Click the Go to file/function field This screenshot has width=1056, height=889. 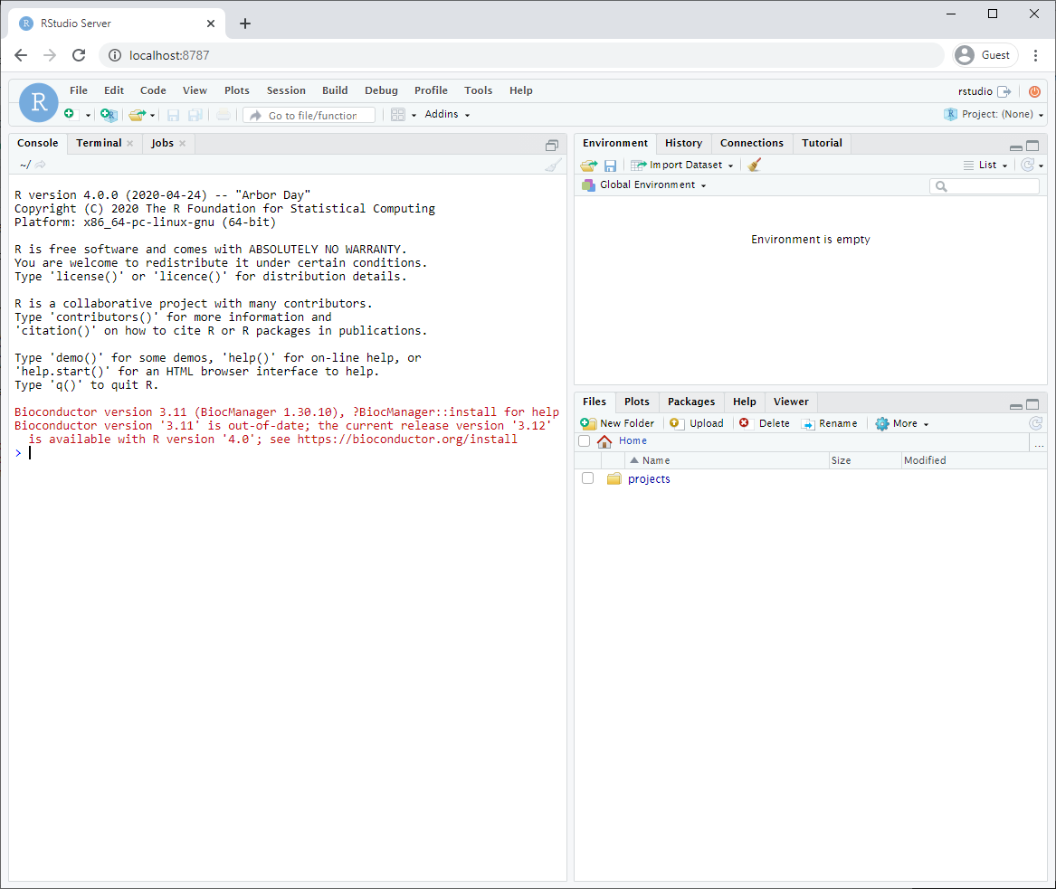(x=312, y=116)
